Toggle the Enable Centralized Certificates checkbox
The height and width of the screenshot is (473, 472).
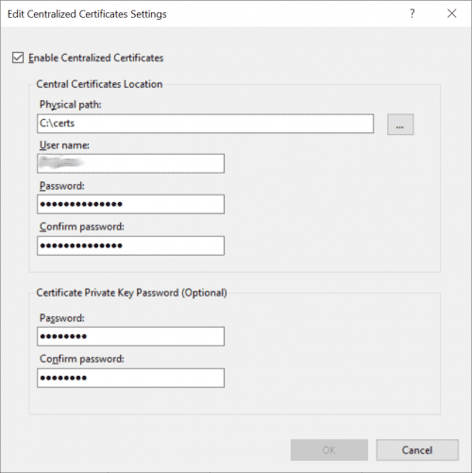tap(18, 58)
